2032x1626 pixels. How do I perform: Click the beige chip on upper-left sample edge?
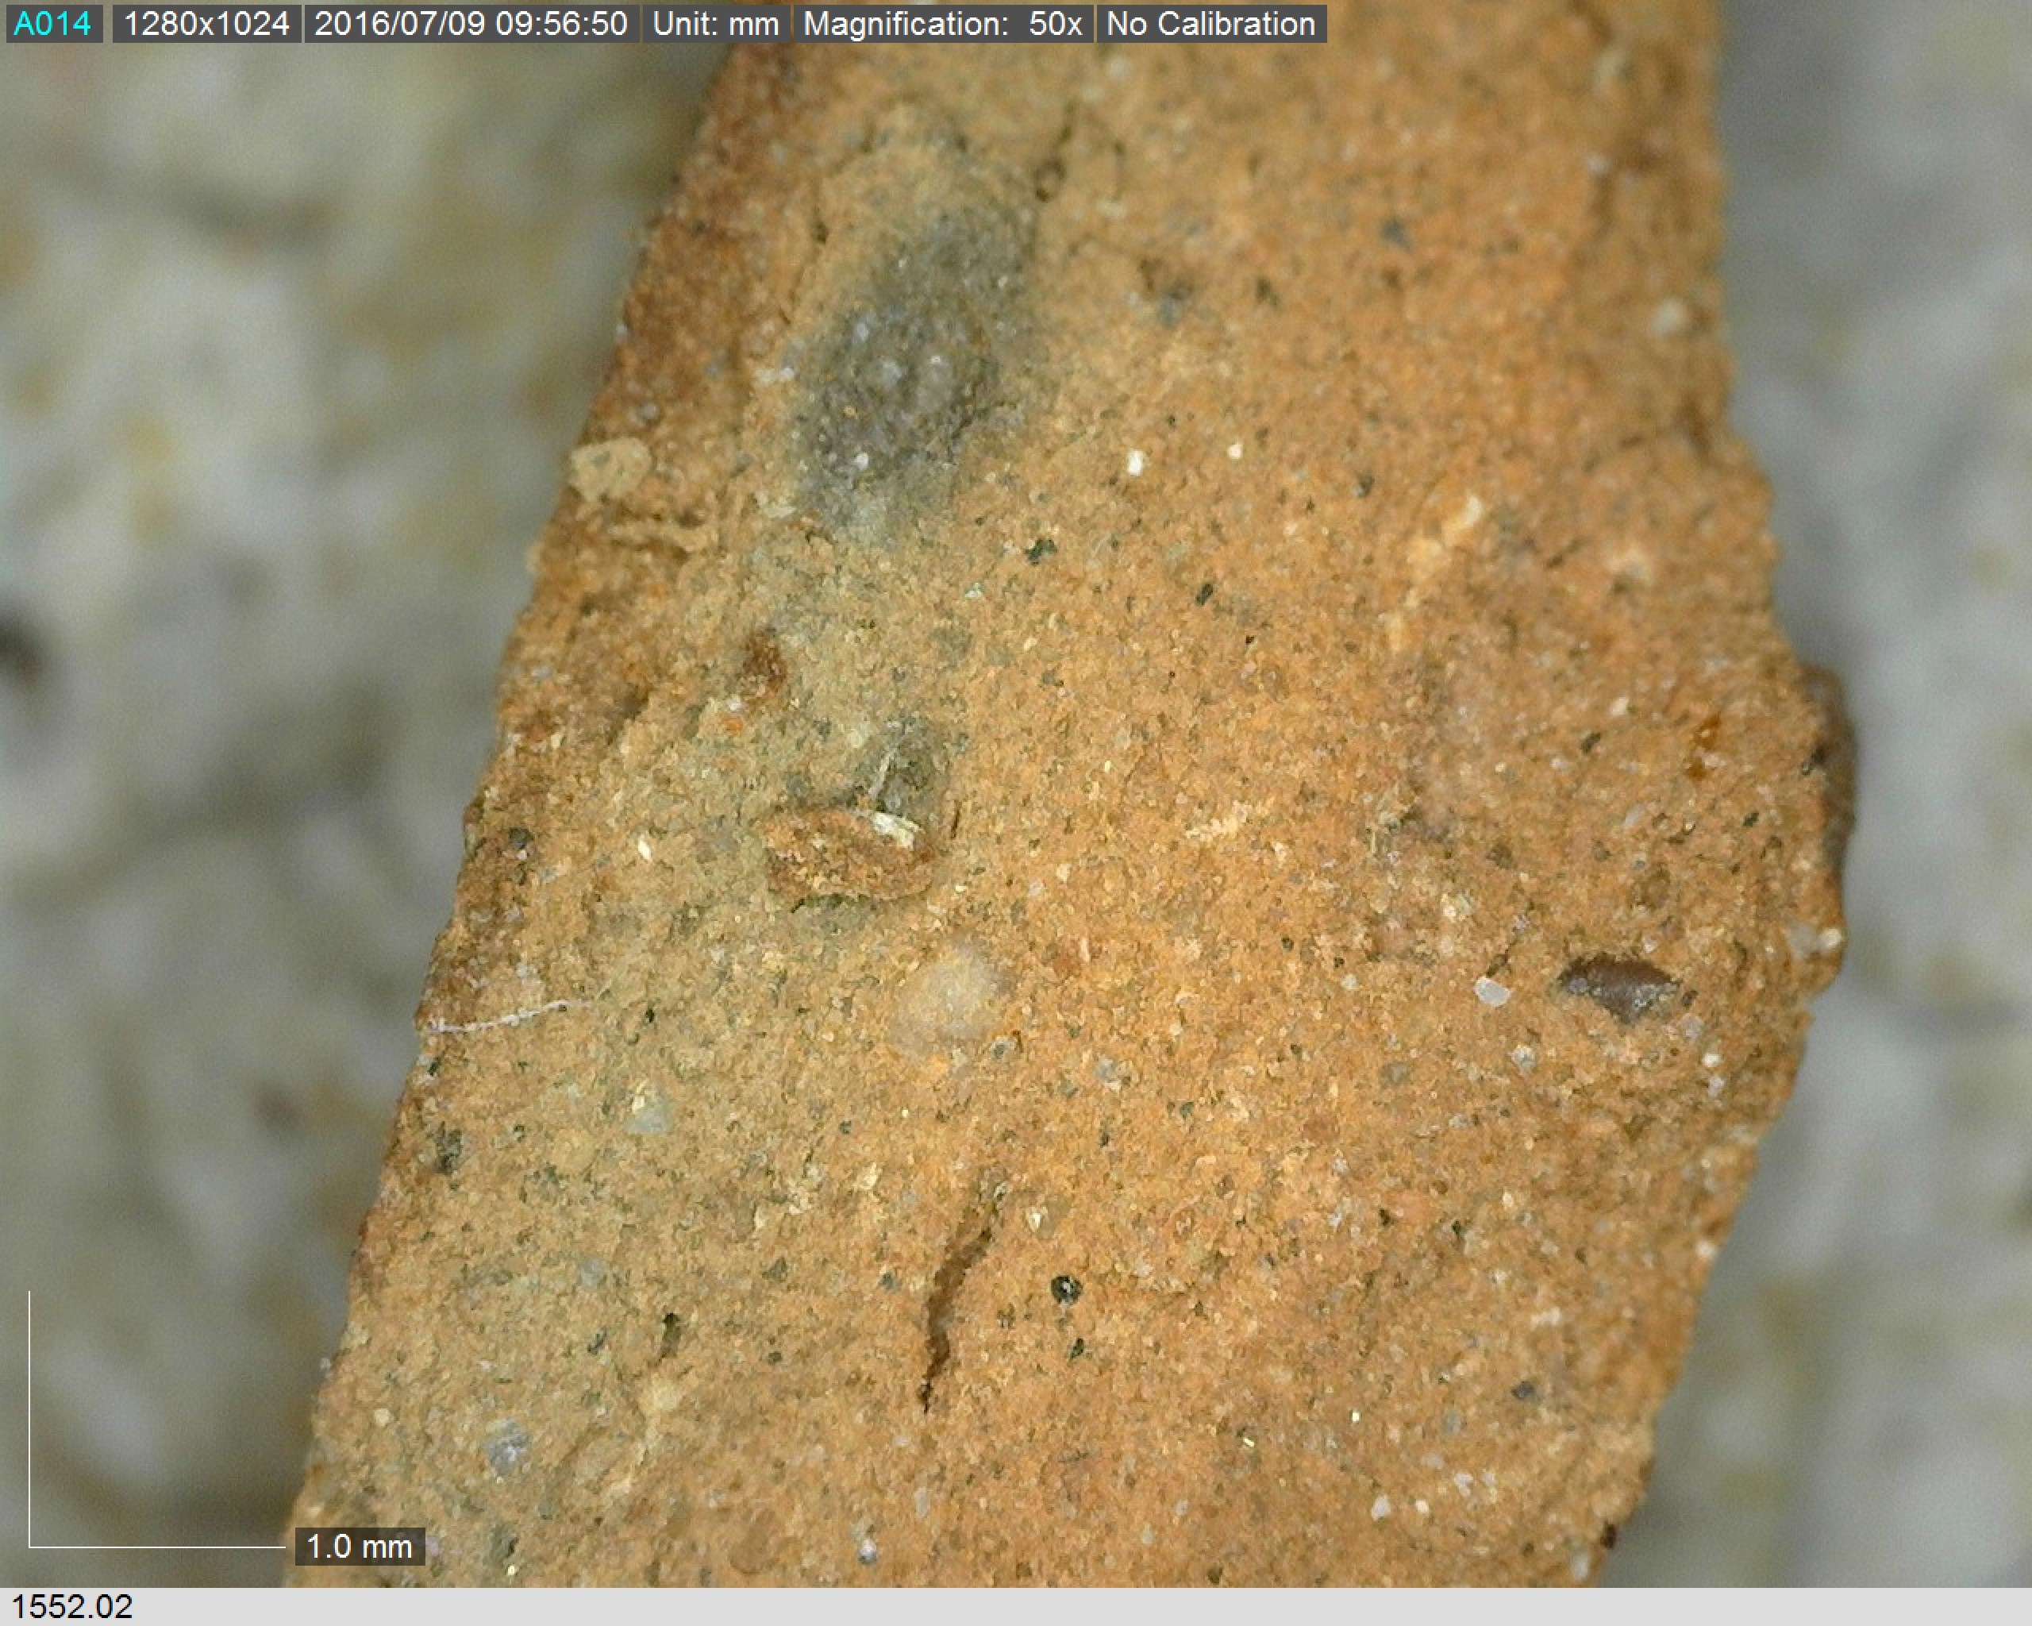coord(610,468)
